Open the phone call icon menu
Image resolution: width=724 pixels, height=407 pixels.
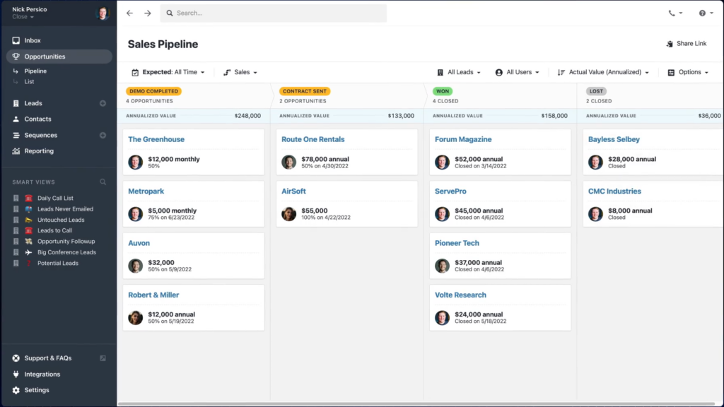click(675, 13)
